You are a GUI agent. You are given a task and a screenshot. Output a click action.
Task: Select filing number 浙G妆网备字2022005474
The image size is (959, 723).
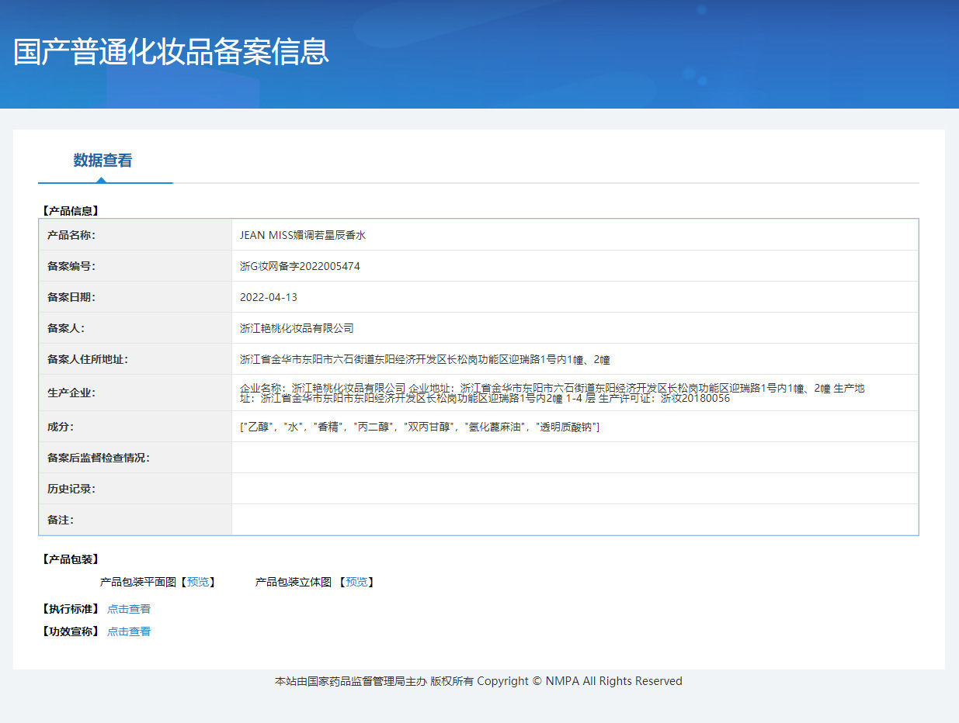point(300,266)
